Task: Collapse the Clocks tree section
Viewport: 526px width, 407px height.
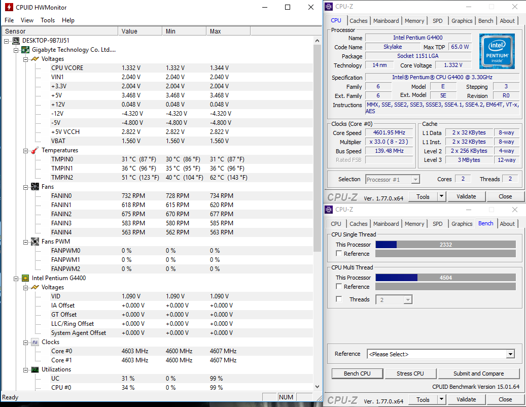Action: click(x=25, y=343)
